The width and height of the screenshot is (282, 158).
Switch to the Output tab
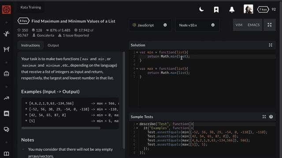pos(53,45)
